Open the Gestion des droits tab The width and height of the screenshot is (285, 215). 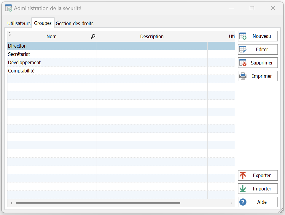coord(74,23)
